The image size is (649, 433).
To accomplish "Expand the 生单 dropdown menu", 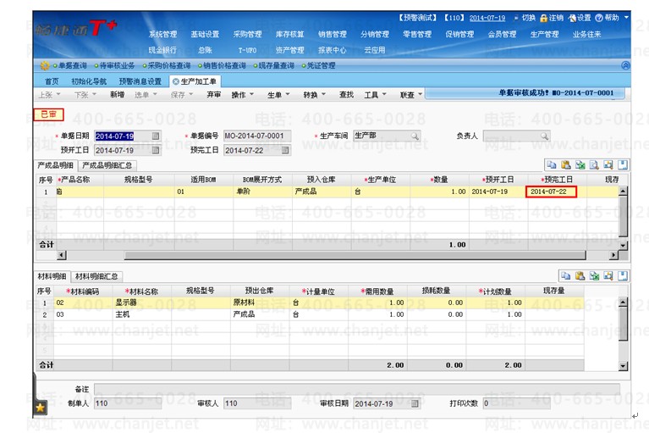I will (278, 95).
